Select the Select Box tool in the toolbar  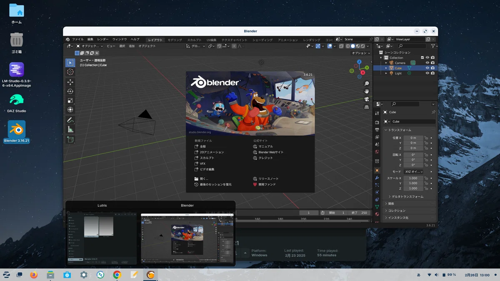point(70,63)
